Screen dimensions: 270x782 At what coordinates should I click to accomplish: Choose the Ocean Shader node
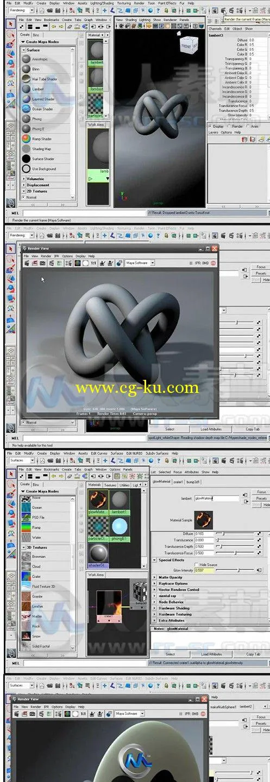[x=46, y=109]
